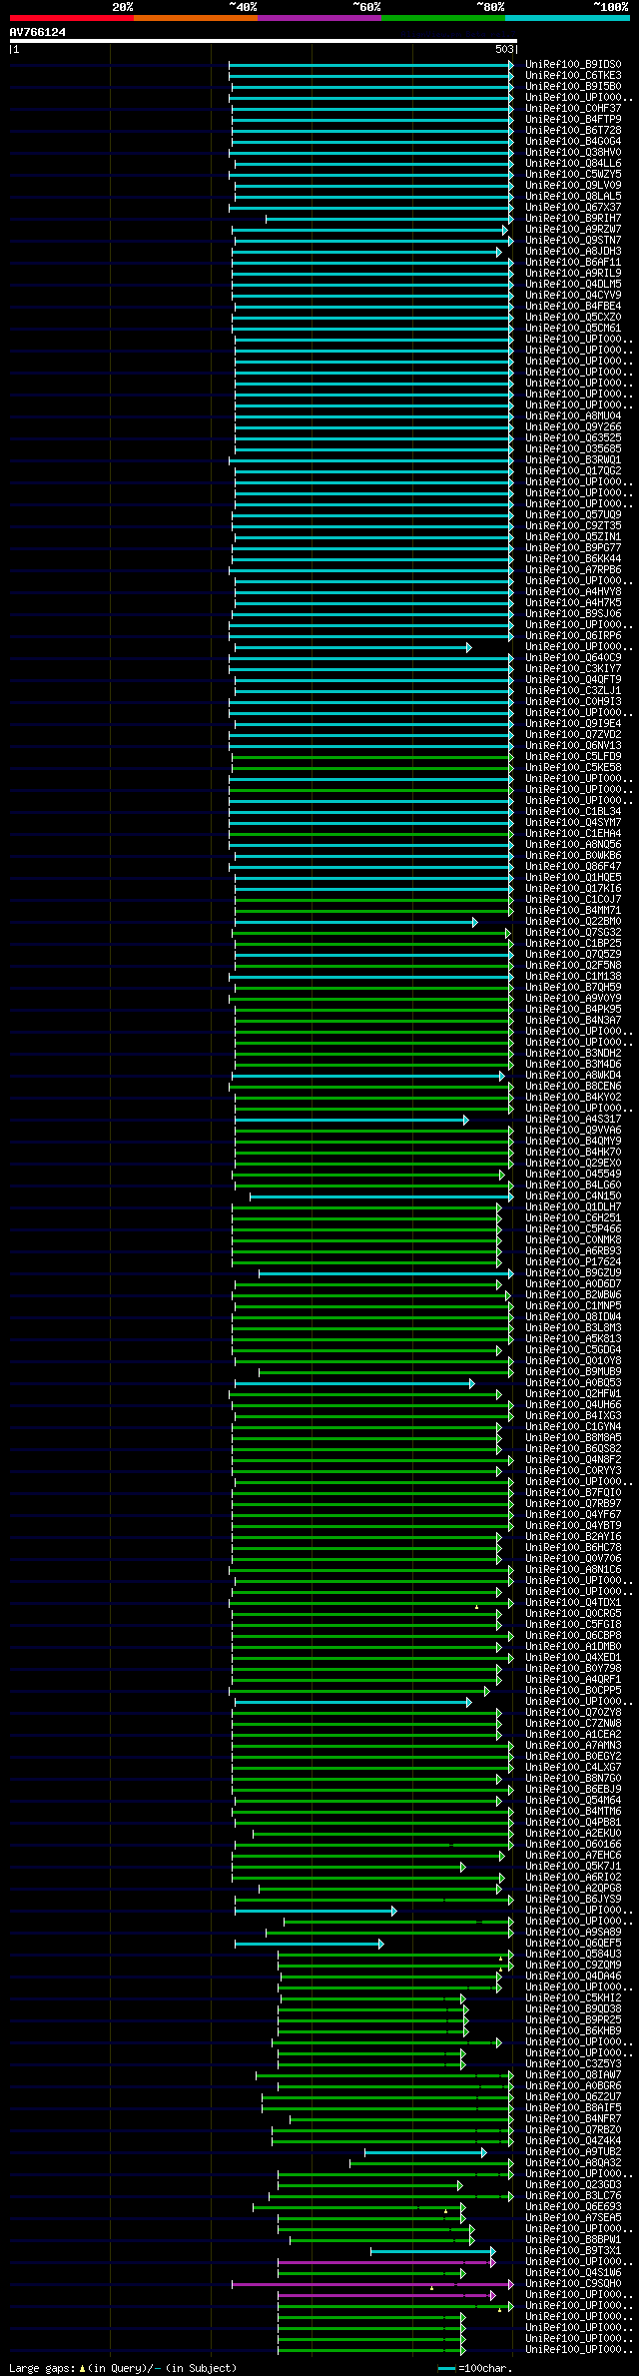Select the UniRef100_Q84LL6 label
Viewport: 639px width, 2376px height.
click(x=573, y=163)
